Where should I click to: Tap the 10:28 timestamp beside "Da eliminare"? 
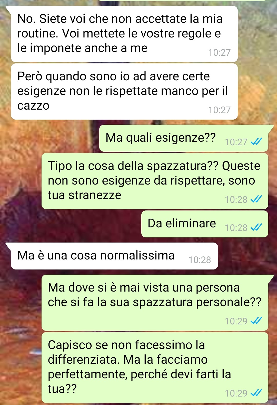click(x=236, y=228)
